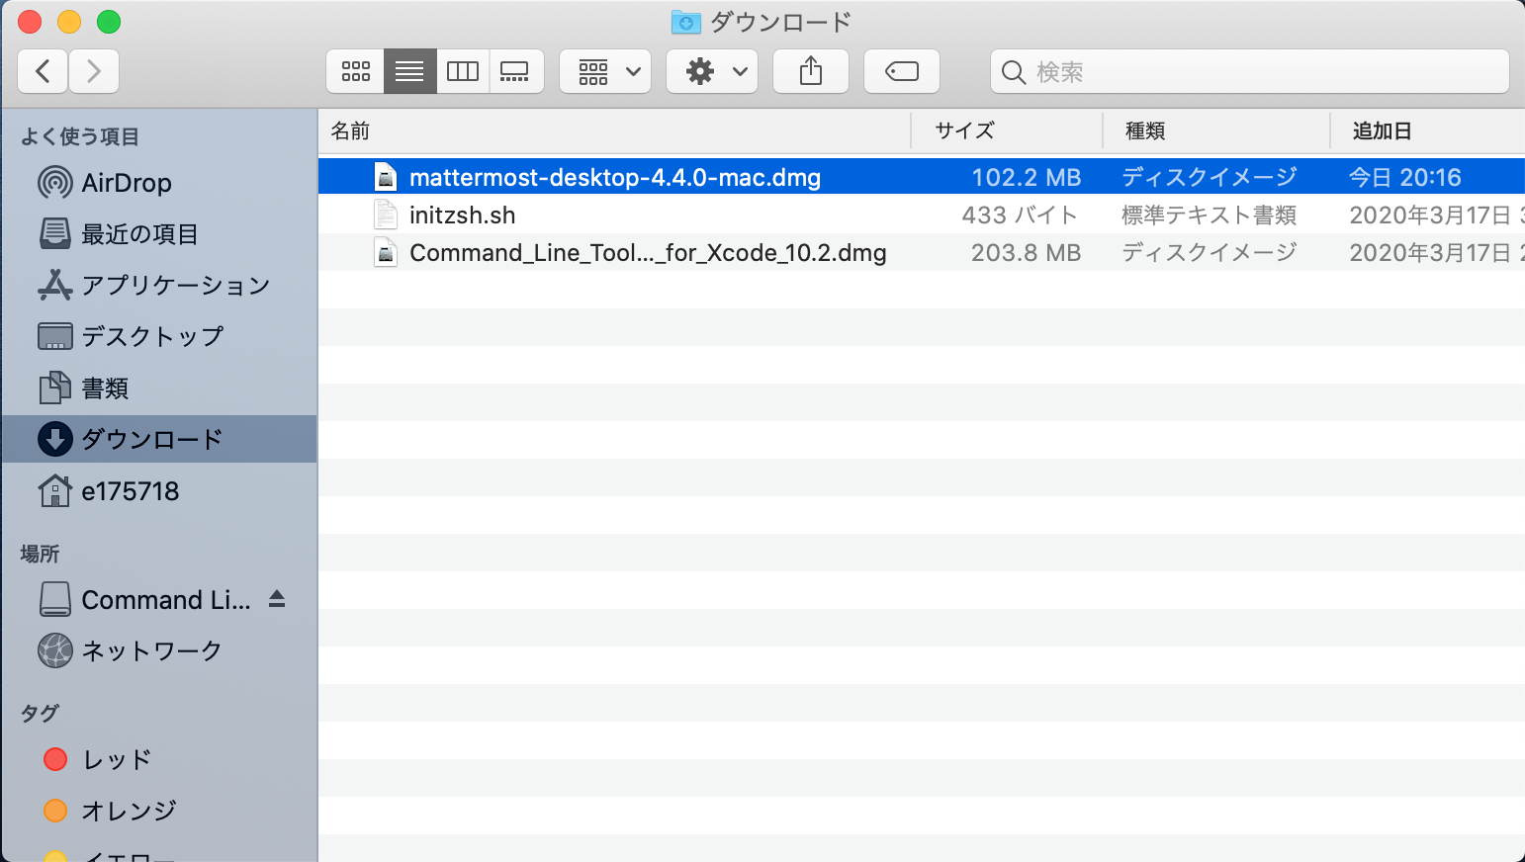Click the Share button

click(811, 71)
